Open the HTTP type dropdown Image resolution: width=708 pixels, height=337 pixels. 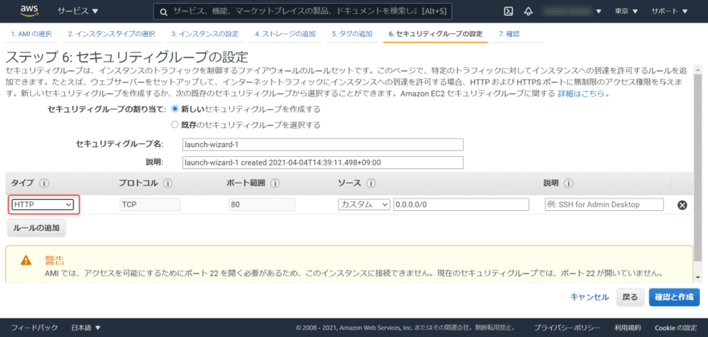pos(42,204)
